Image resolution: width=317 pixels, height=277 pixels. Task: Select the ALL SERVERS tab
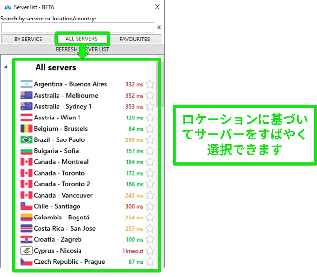(81, 39)
